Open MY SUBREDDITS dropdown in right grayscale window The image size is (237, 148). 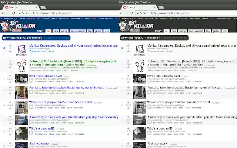[x=127, y=18]
